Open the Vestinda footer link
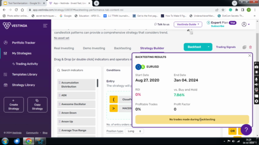This screenshot has height=145, width=259. pos(17,133)
